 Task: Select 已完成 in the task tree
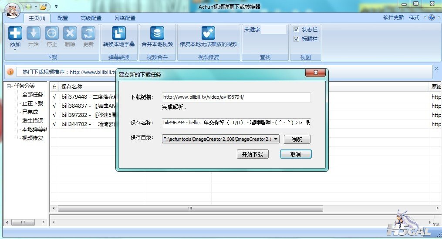(30, 112)
